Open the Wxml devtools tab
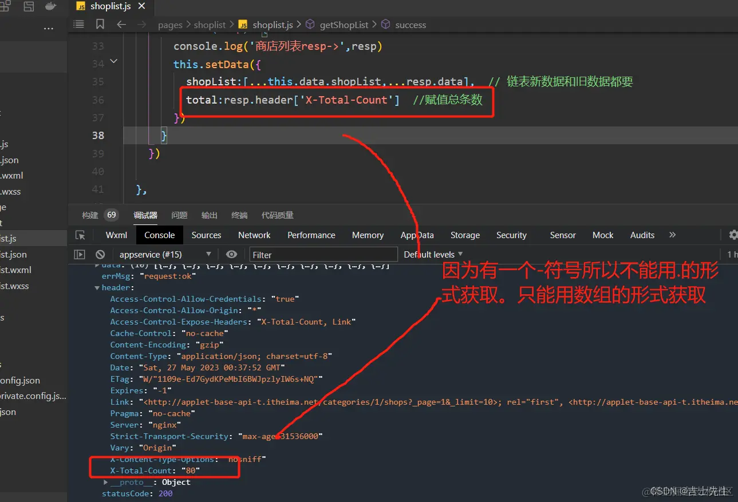Viewport: 738px width, 502px height. [x=116, y=235]
